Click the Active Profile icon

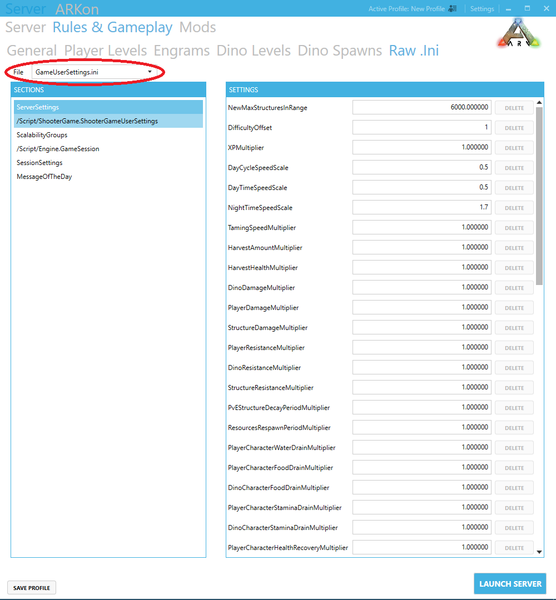453,9
